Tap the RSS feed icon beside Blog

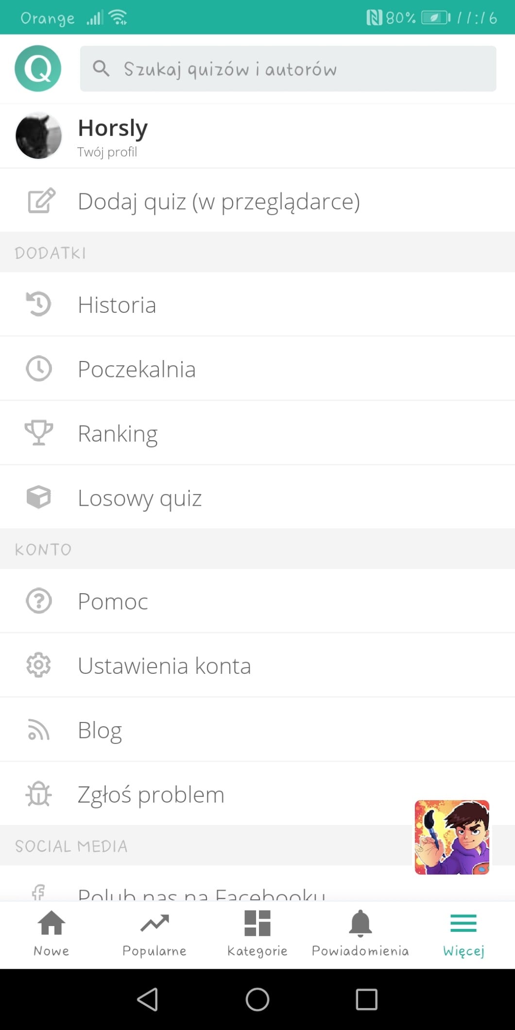(x=39, y=730)
